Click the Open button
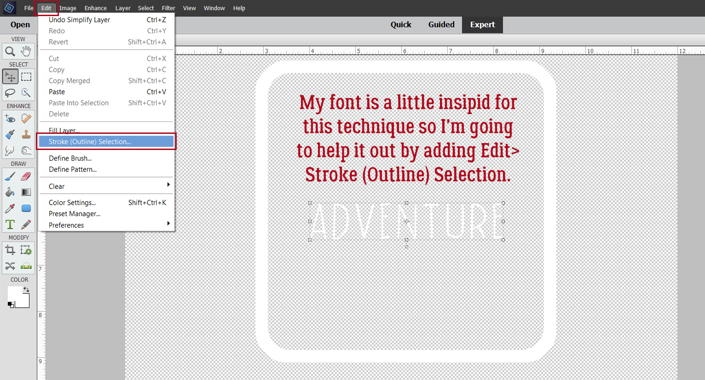This screenshot has width=705, height=380. coord(20,25)
